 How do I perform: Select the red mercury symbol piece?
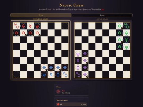tap(30, 26)
